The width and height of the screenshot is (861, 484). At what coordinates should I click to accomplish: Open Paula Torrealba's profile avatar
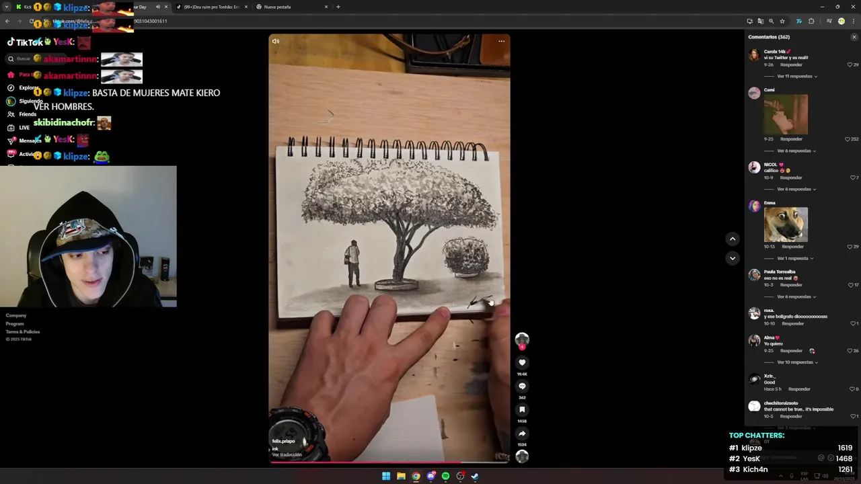point(755,275)
